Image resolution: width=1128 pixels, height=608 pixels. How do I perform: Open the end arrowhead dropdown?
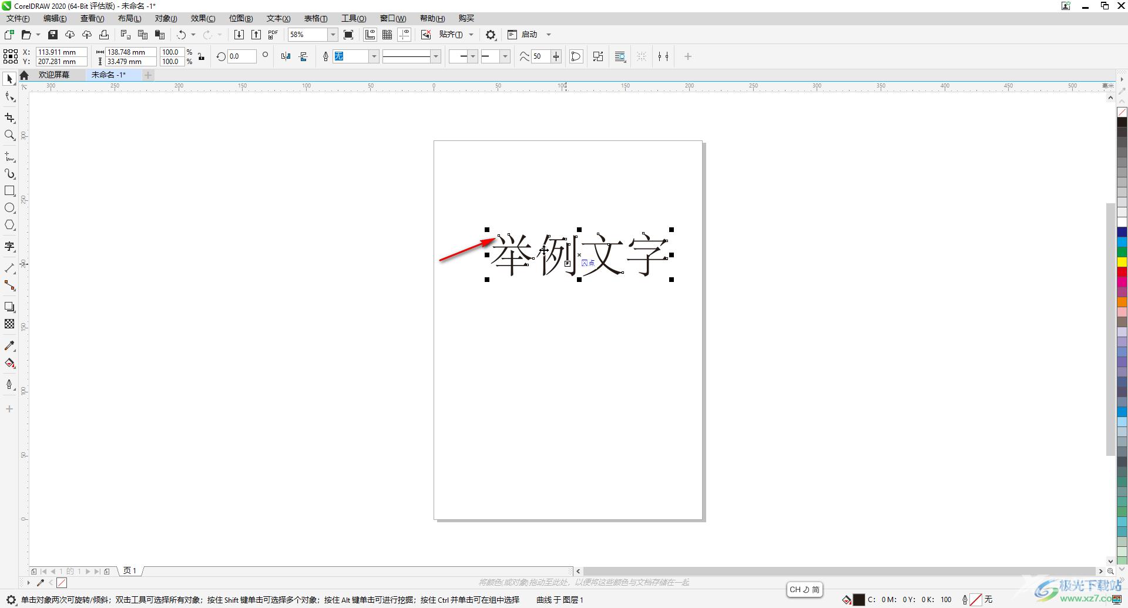(x=505, y=56)
